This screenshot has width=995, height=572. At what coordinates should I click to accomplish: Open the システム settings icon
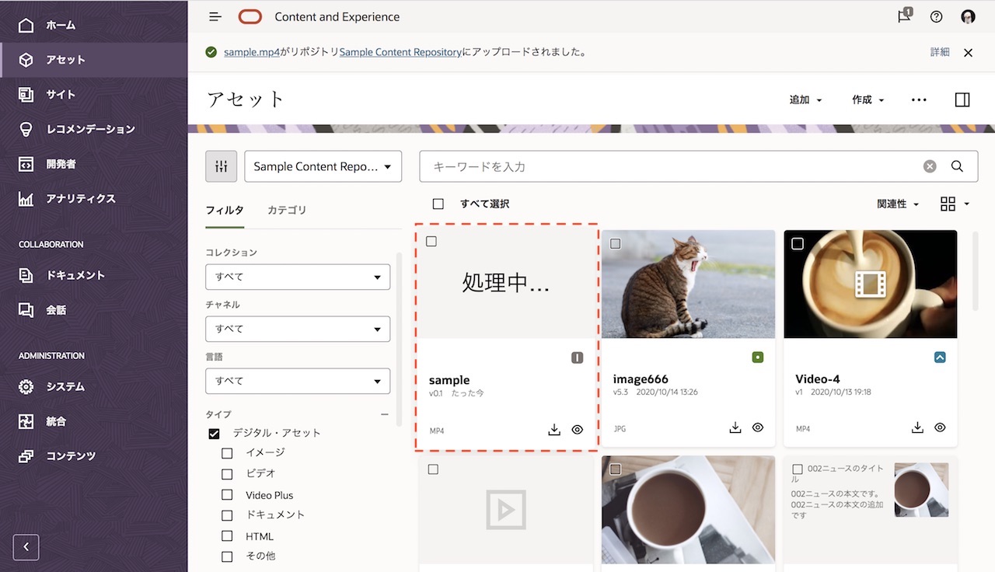point(26,386)
